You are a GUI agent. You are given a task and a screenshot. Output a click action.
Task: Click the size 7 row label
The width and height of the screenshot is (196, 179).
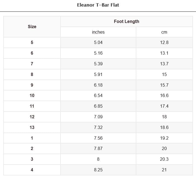32,64
